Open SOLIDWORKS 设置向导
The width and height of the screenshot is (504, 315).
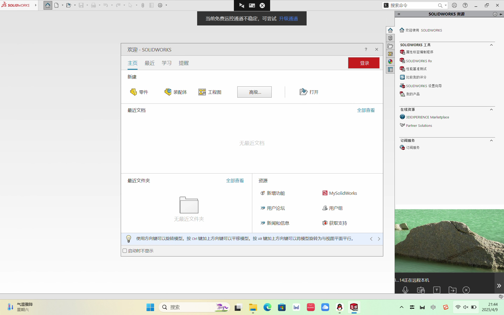pos(421,86)
